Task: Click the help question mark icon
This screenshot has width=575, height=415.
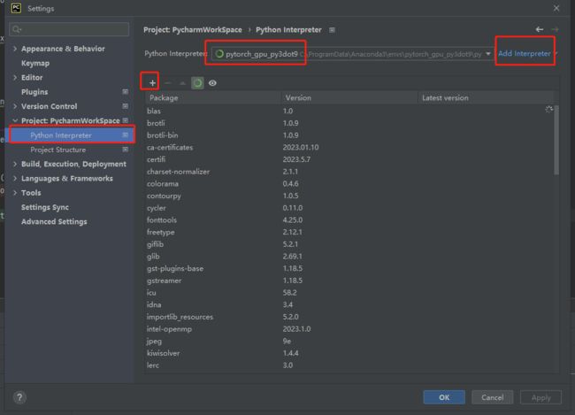Action: (19, 397)
